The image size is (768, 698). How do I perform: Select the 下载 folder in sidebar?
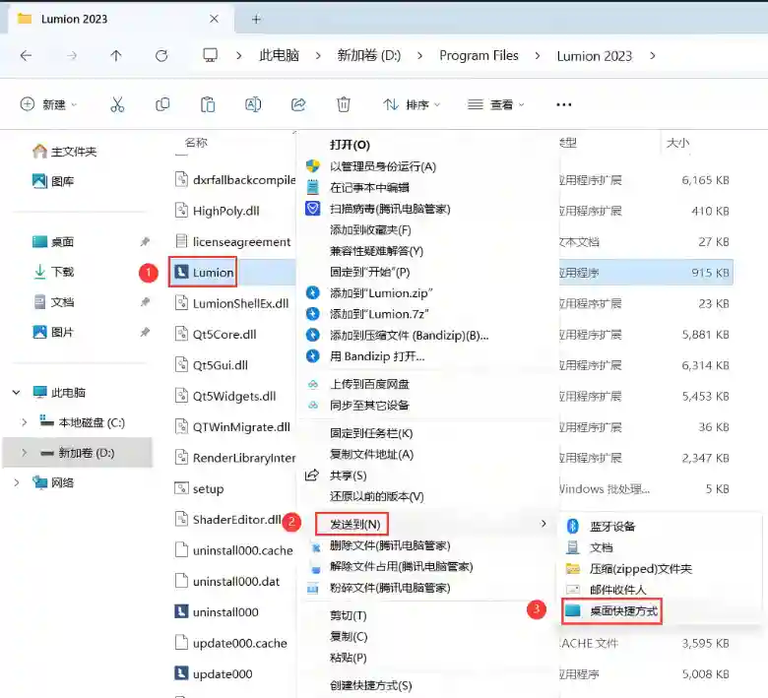(x=62, y=272)
